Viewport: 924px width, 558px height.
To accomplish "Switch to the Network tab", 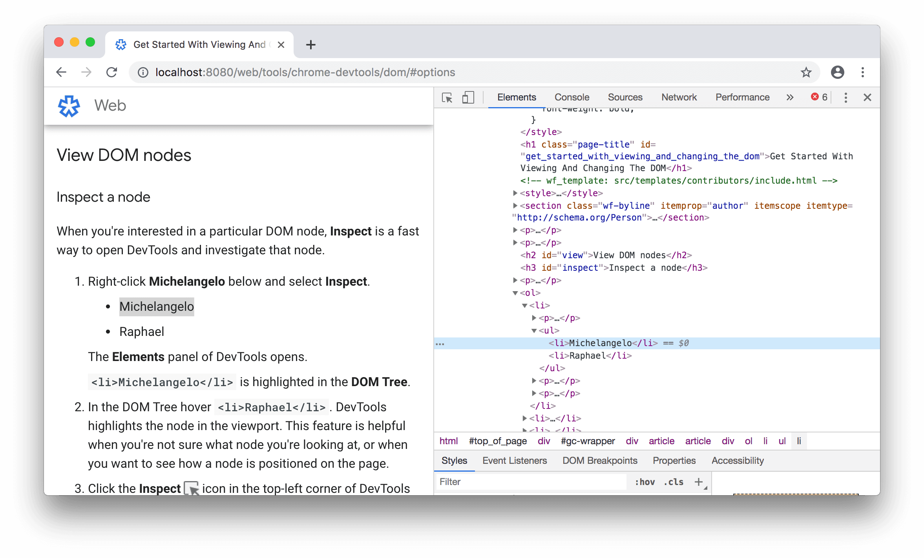I will point(679,96).
